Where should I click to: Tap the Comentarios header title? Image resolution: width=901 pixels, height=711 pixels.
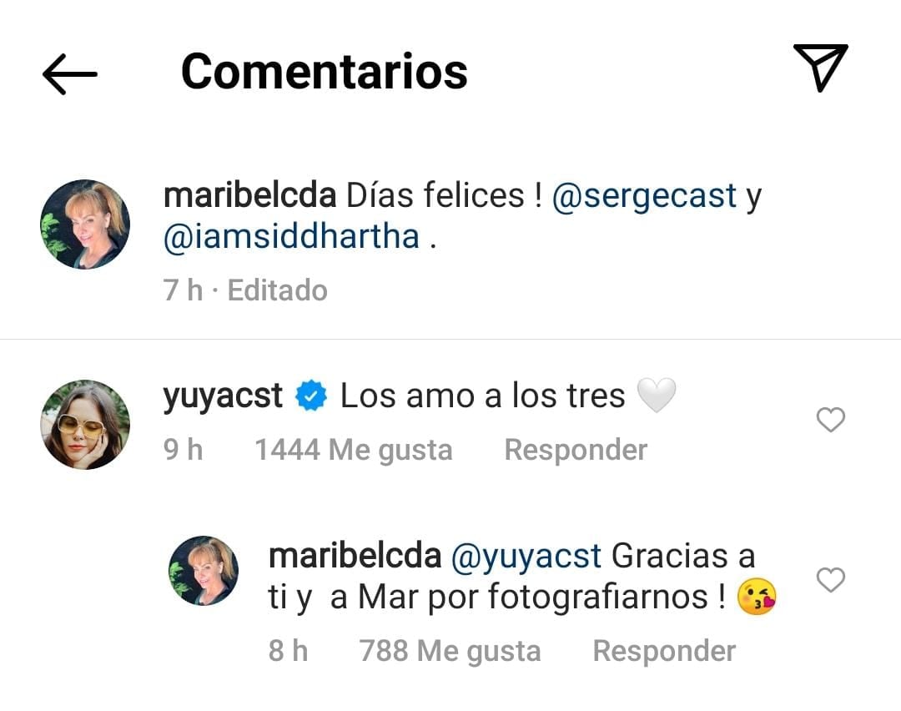tap(325, 73)
